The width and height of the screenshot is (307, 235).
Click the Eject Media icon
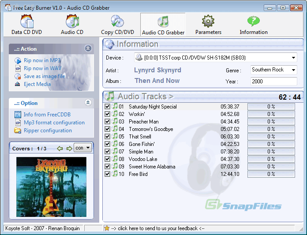(x=18, y=84)
